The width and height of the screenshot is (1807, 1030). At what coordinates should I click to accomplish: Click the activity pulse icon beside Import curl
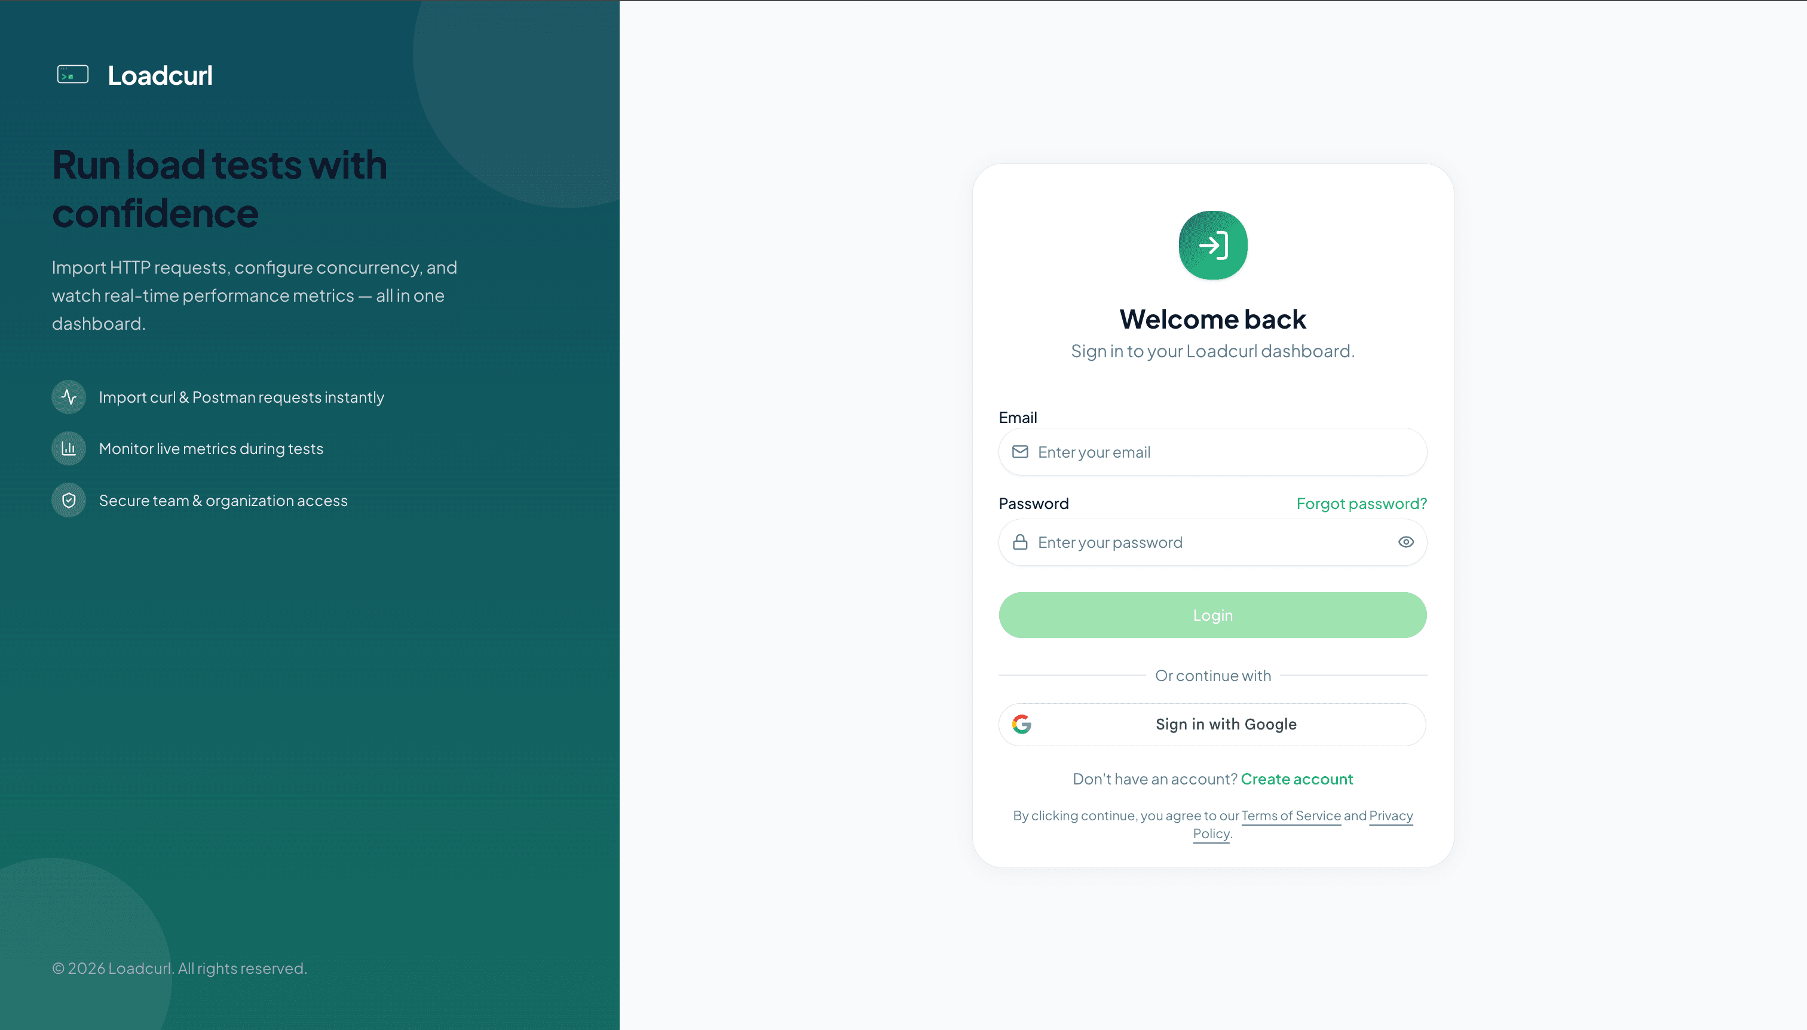click(x=69, y=397)
